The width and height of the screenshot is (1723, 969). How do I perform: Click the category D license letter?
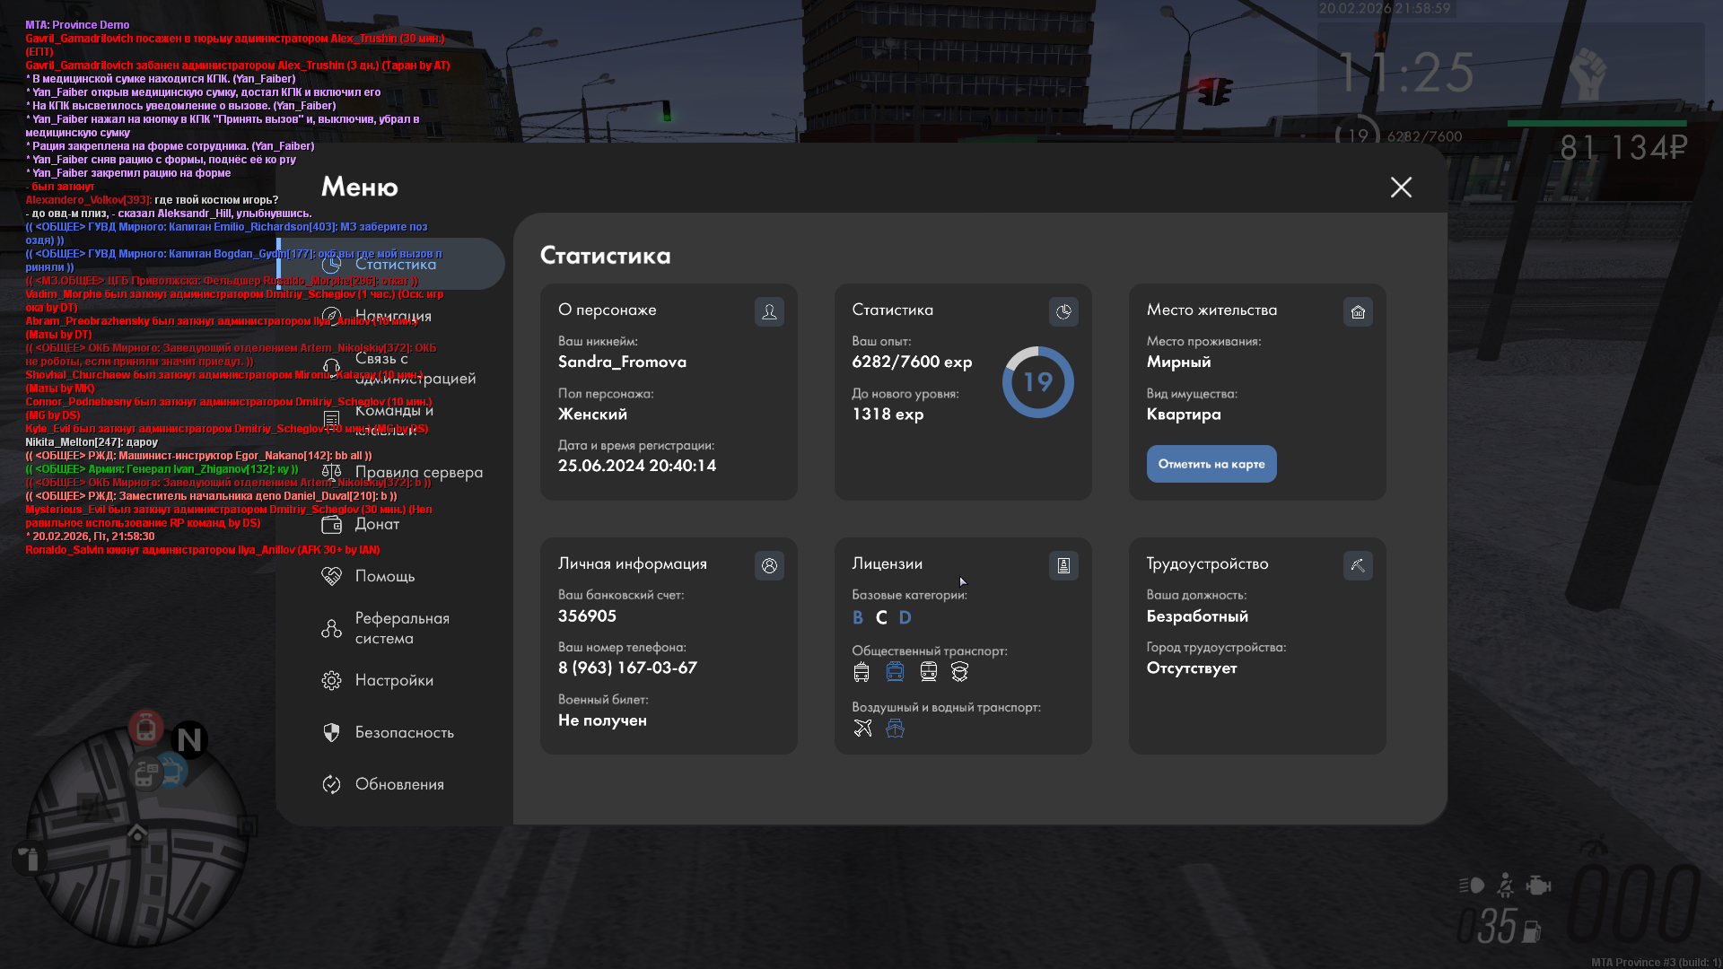(905, 617)
